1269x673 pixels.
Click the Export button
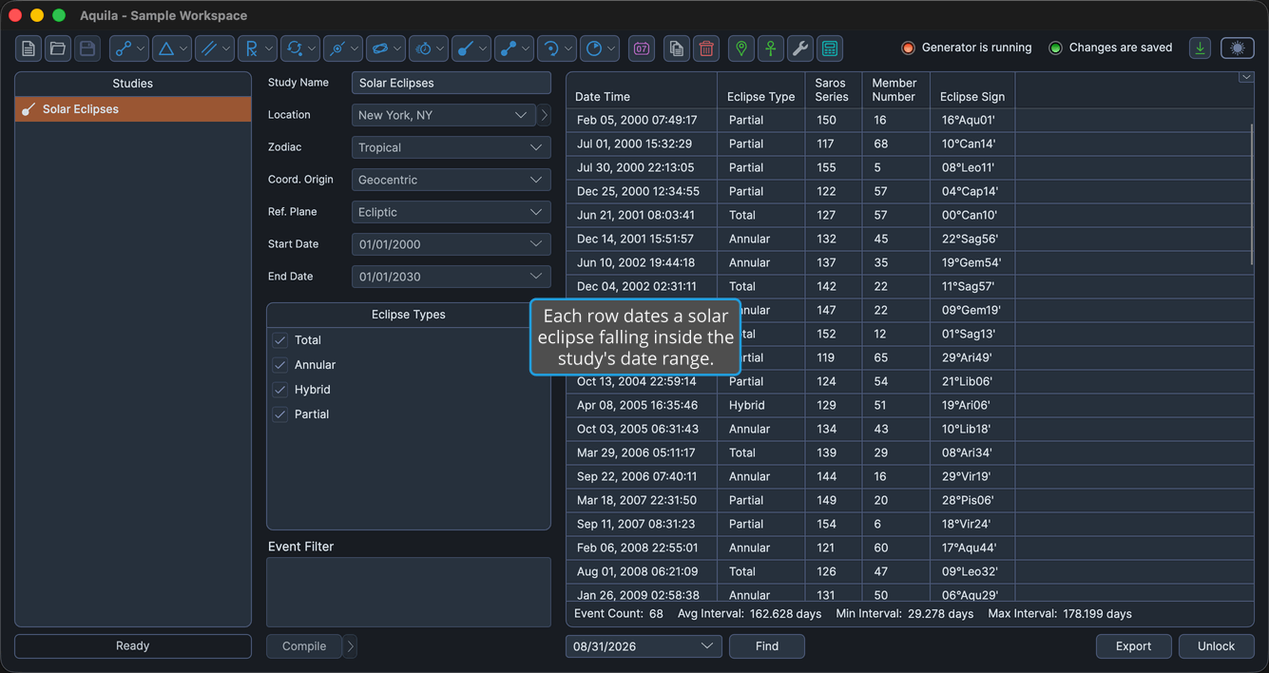tap(1133, 646)
